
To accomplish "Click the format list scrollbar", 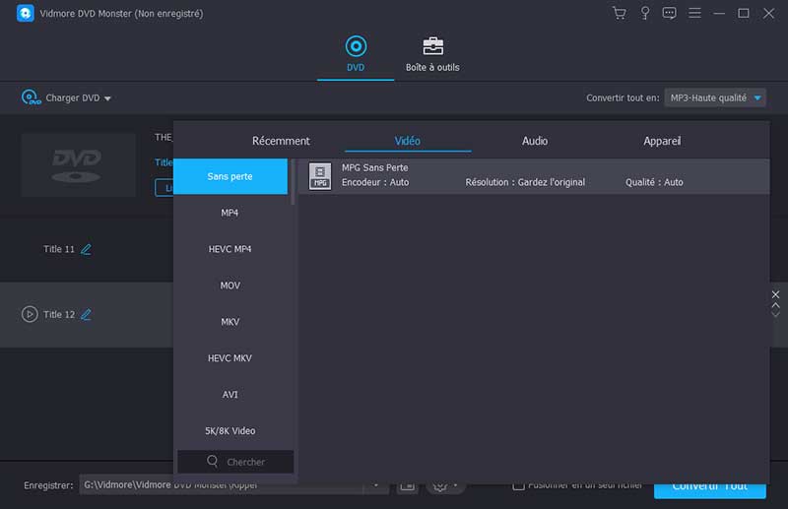I will pos(293,182).
